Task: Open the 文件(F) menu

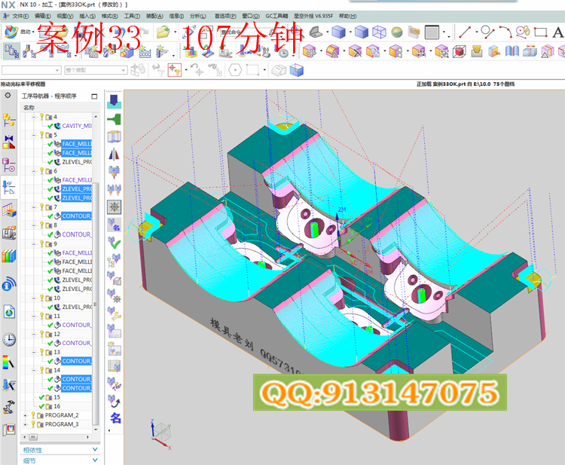Action: (20, 16)
